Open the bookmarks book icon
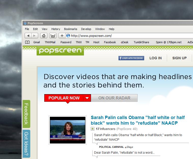The height and width of the screenshot is (159, 193). tap(27, 42)
